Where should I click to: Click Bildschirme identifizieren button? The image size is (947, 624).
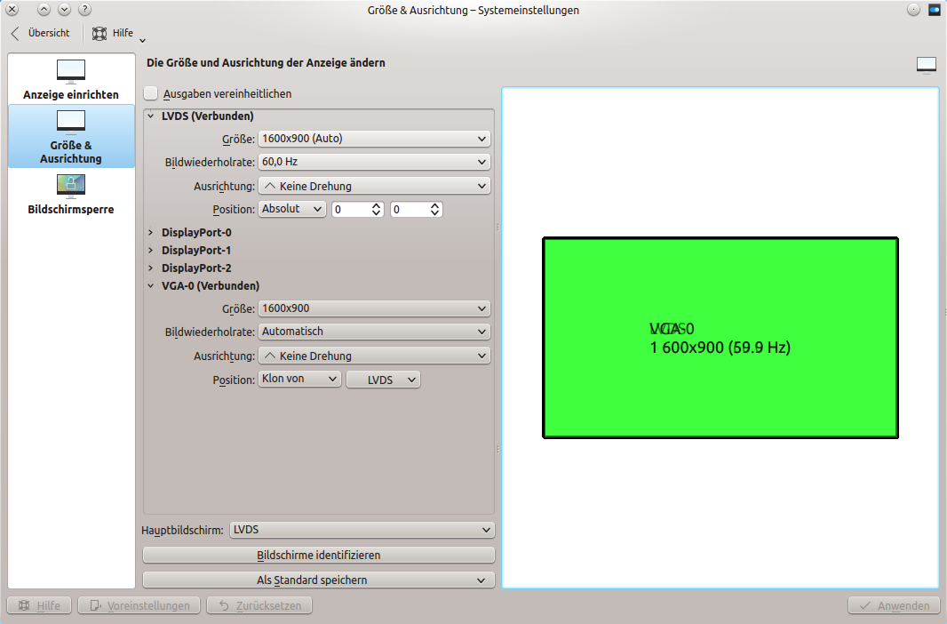point(318,555)
